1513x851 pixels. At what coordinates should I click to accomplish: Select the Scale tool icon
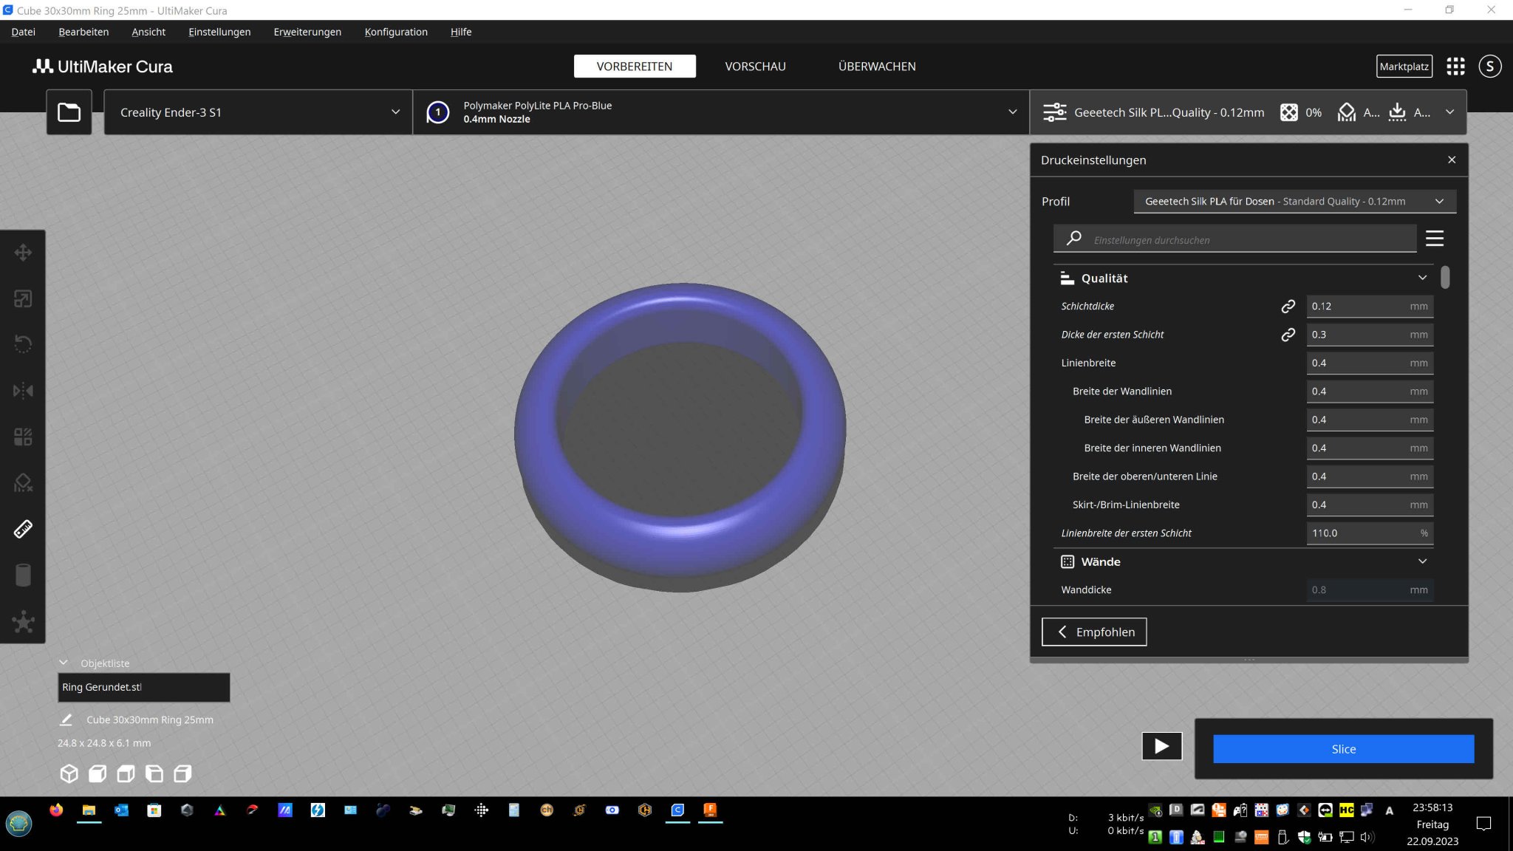coord(23,298)
